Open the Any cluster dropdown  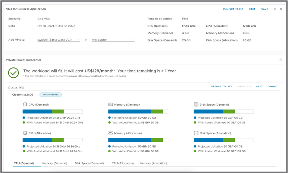tap(113, 40)
